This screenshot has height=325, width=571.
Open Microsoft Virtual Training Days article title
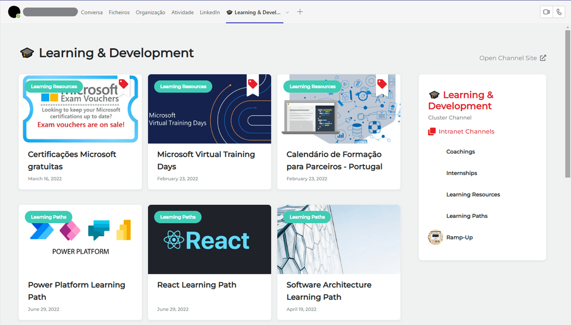coord(206,160)
